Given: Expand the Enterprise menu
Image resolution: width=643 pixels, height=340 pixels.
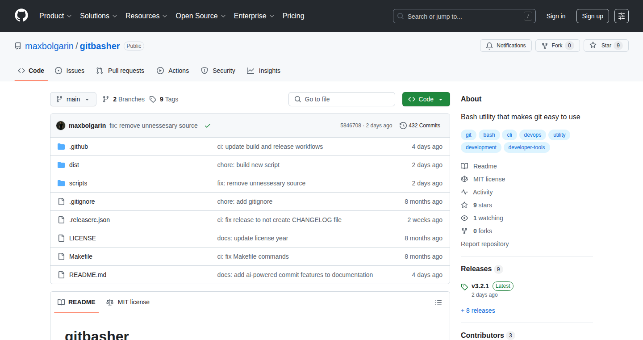Looking at the screenshot, I should [x=254, y=16].
